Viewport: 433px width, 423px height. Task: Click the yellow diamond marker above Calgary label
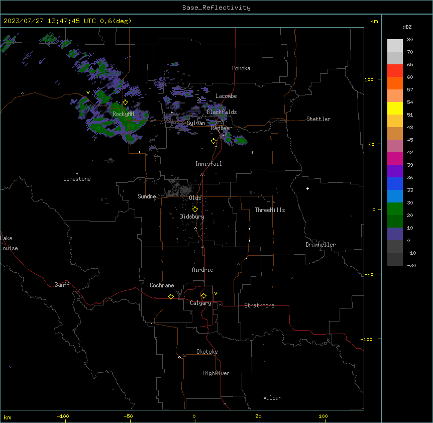pos(204,296)
